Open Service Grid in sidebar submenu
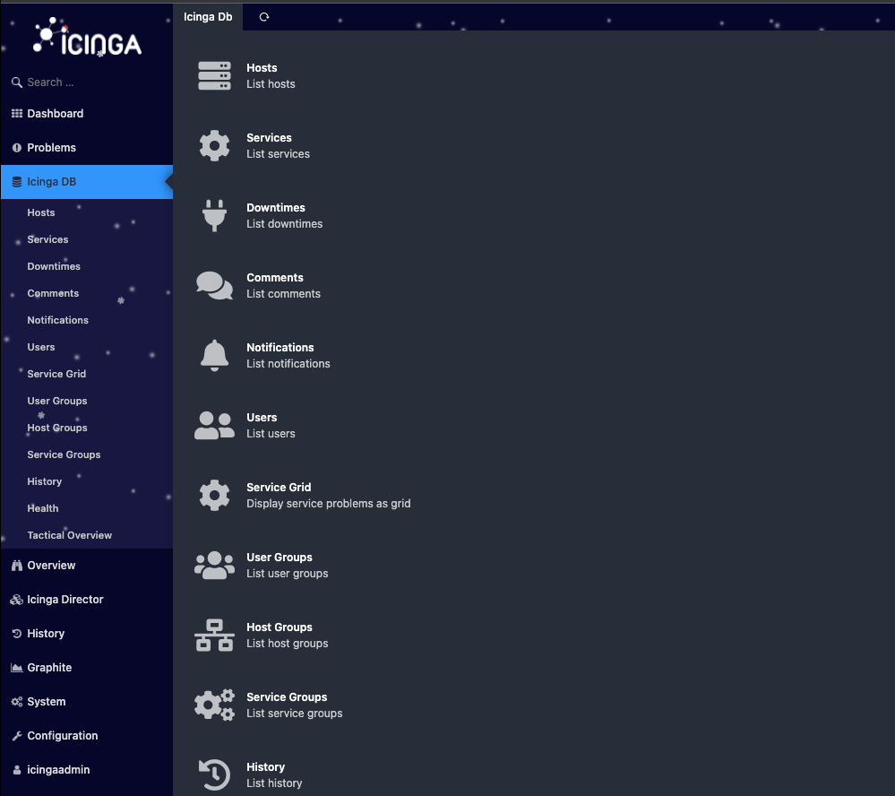 [56, 374]
